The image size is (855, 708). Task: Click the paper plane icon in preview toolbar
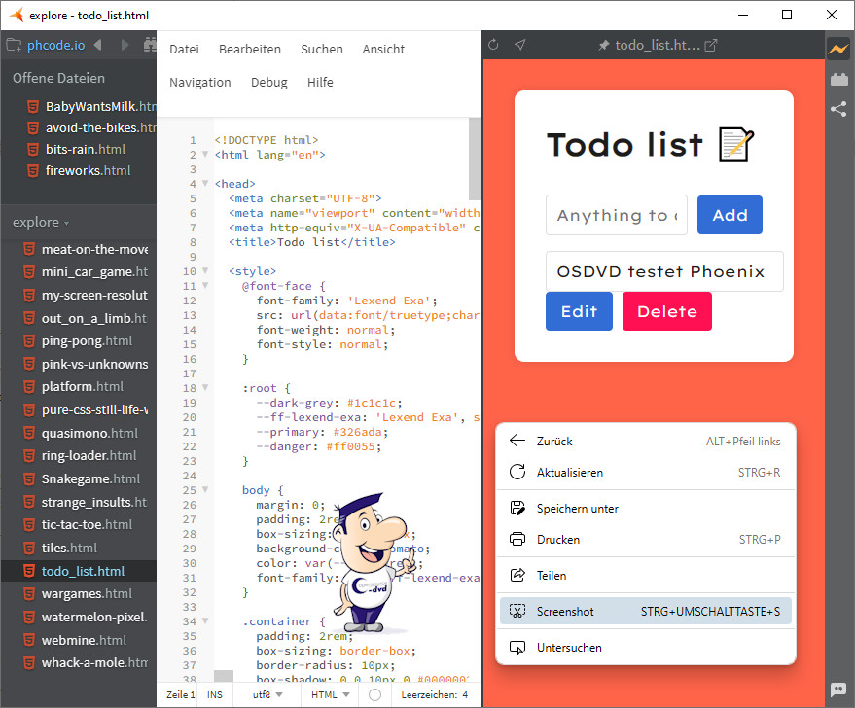pos(520,45)
